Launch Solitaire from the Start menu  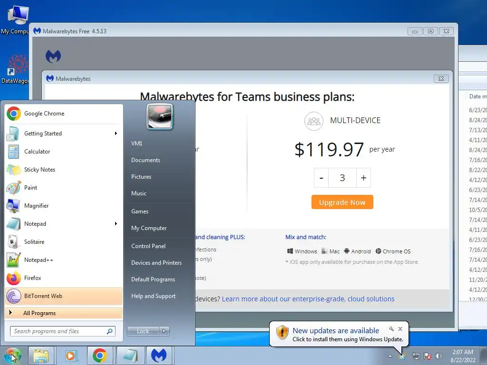pyautogui.click(x=64, y=241)
